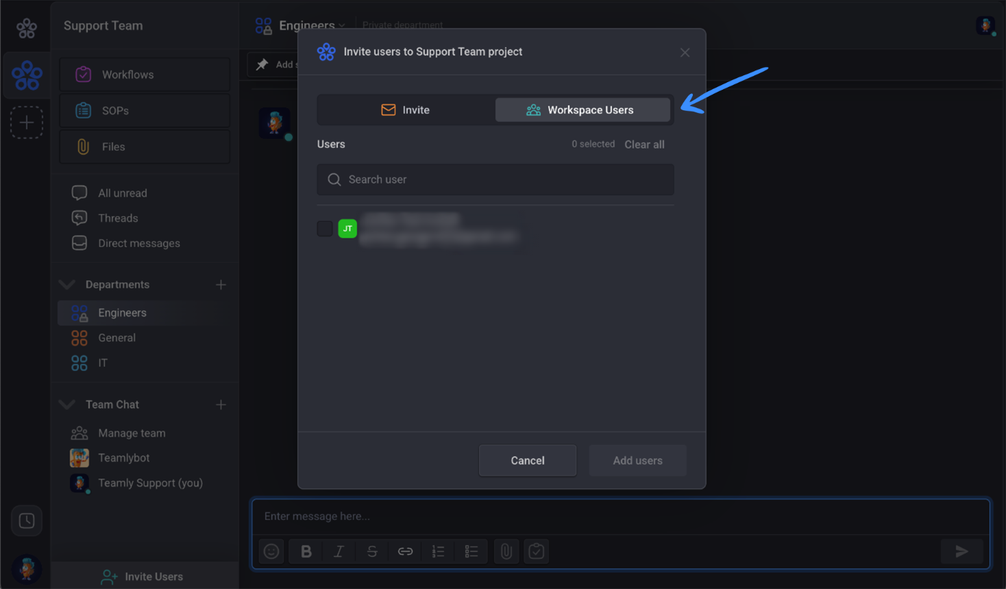Collapse the Departments section
This screenshot has height=589, width=1006.
point(67,284)
